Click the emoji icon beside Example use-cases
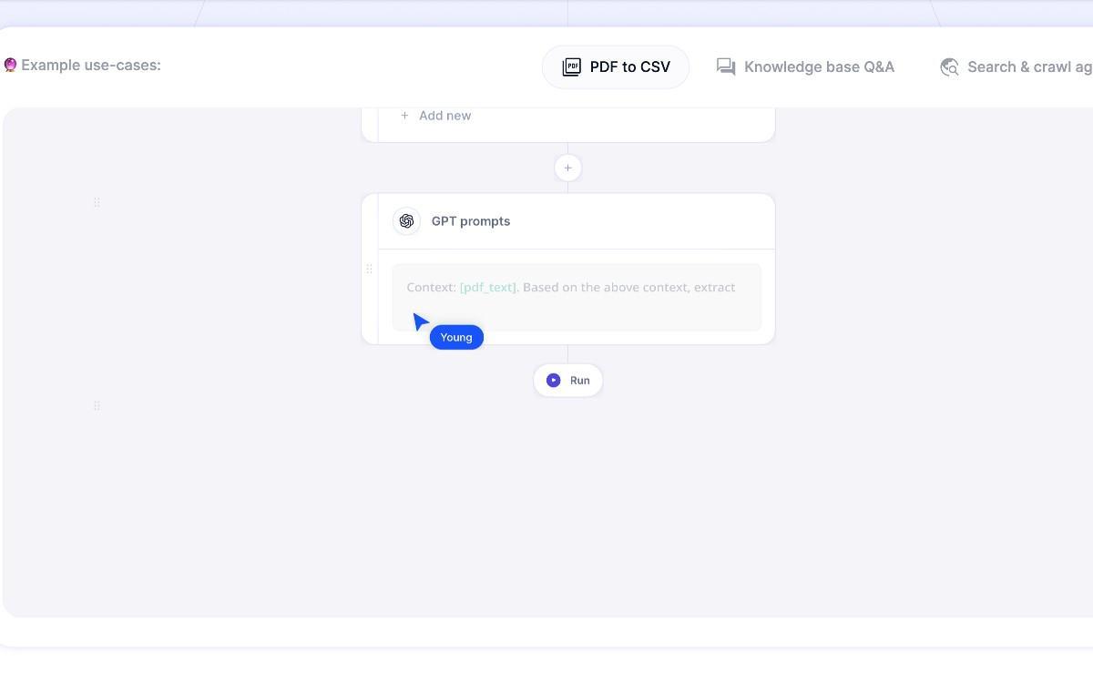1093x683 pixels. tap(10, 66)
